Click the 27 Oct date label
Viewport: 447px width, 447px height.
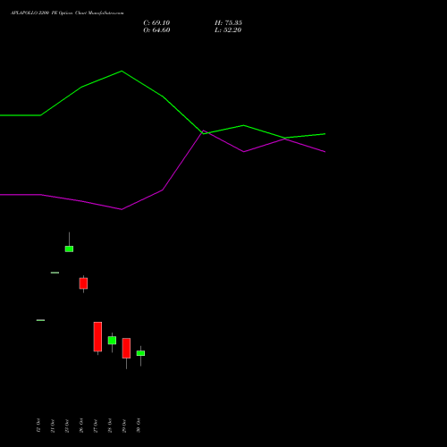click(x=96, y=426)
